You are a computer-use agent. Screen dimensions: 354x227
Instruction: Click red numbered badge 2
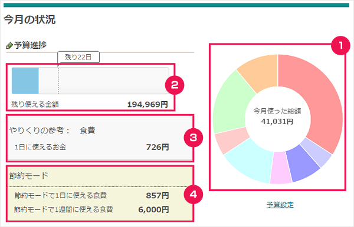tap(175, 85)
